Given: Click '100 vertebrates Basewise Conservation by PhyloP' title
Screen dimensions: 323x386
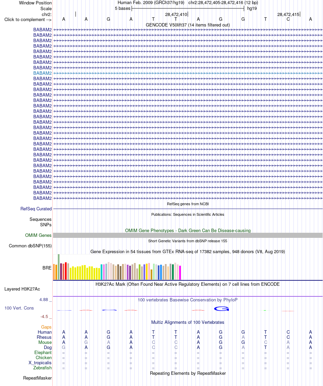Looking at the screenshot, I should point(188,300).
